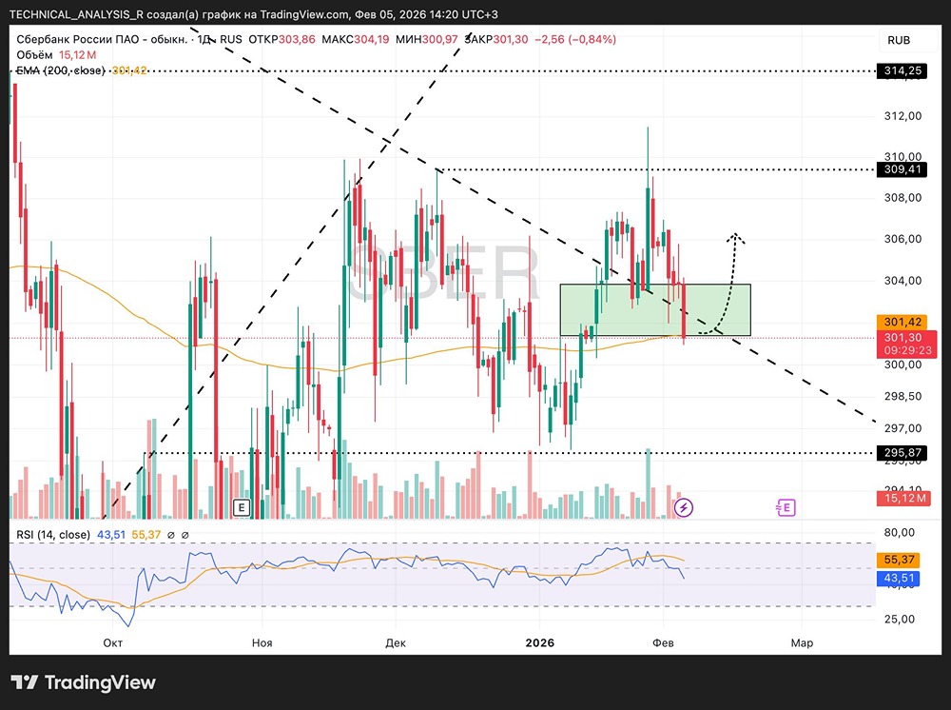The width and height of the screenshot is (951, 710).
Task: Click the 295,87 level label on price axis
Action: tap(902, 453)
